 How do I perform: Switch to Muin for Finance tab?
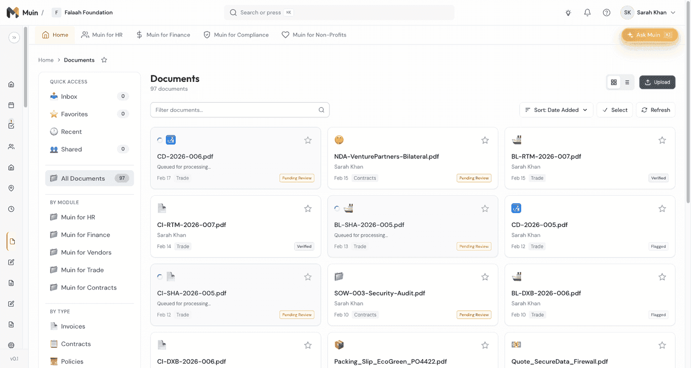pyautogui.click(x=163, y=35)
